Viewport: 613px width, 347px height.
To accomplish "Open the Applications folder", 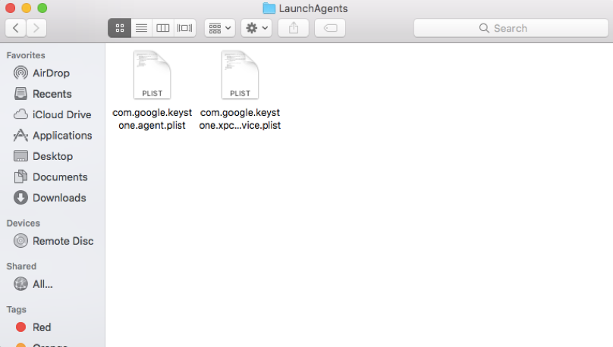I will tap(61, 136).
